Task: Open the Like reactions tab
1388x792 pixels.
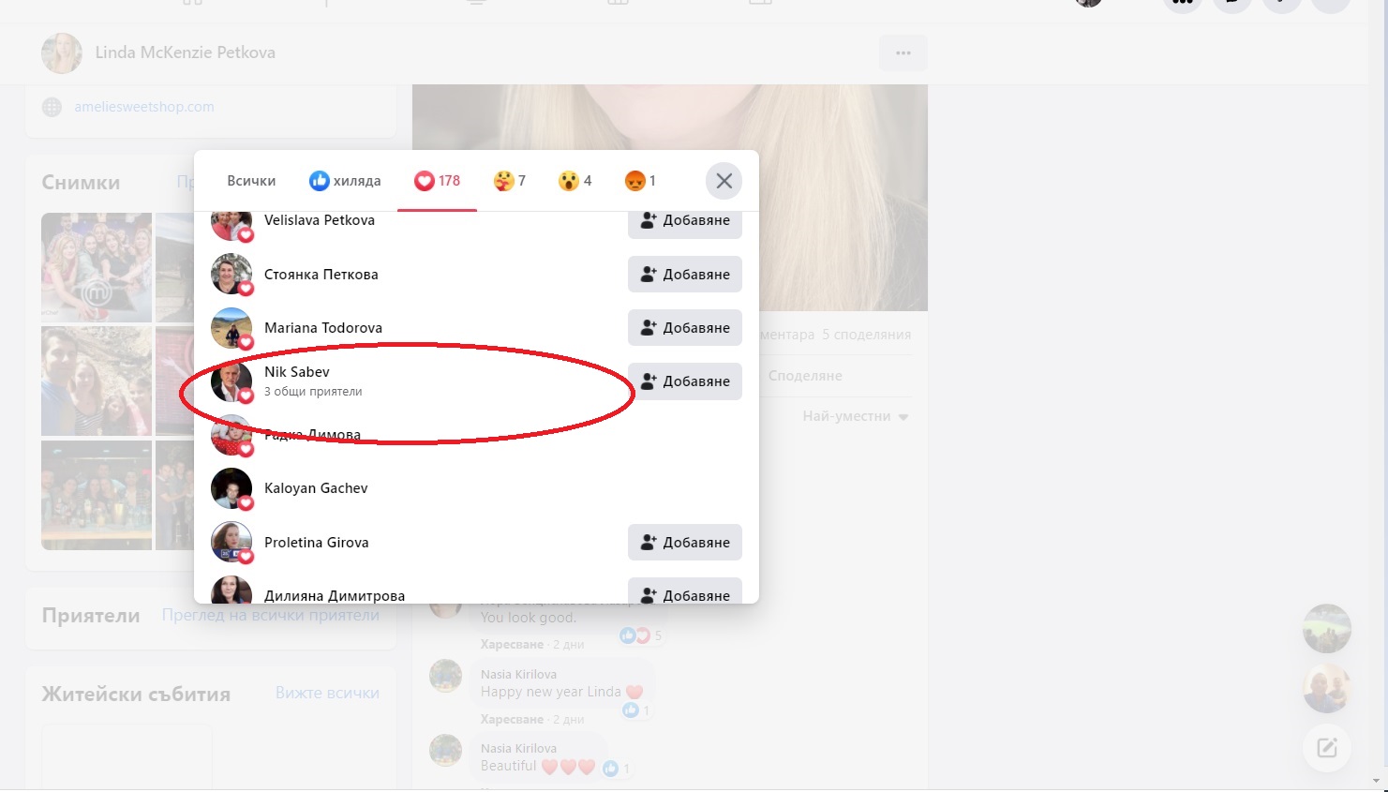Action: (x=345, y=181)
